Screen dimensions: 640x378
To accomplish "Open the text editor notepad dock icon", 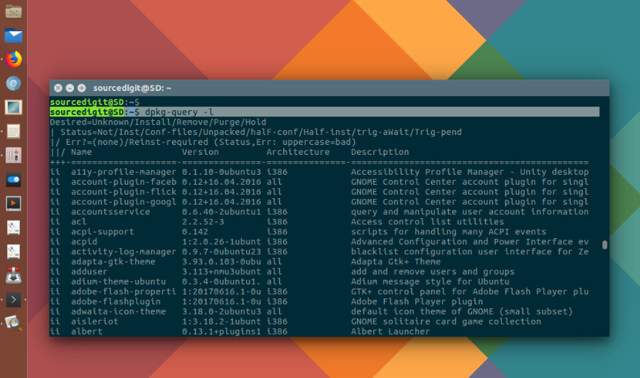I will click(x=14, y=131).
